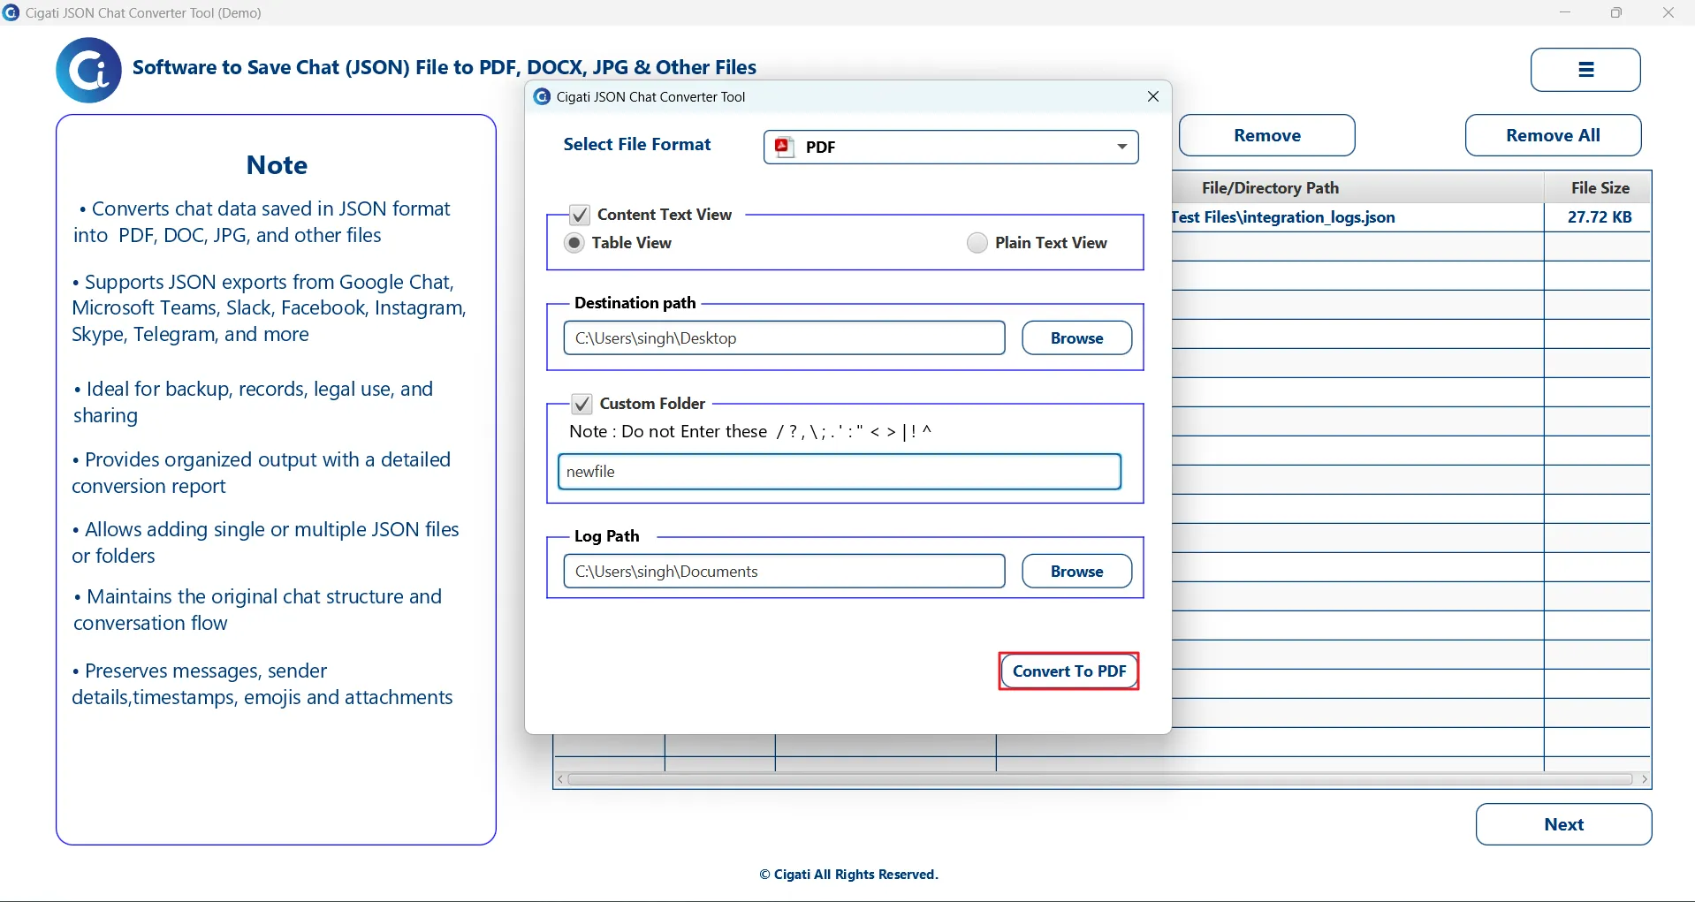Open the Select File Format dropdown
Screen dimensions: 1695x902
coord(951,147)
